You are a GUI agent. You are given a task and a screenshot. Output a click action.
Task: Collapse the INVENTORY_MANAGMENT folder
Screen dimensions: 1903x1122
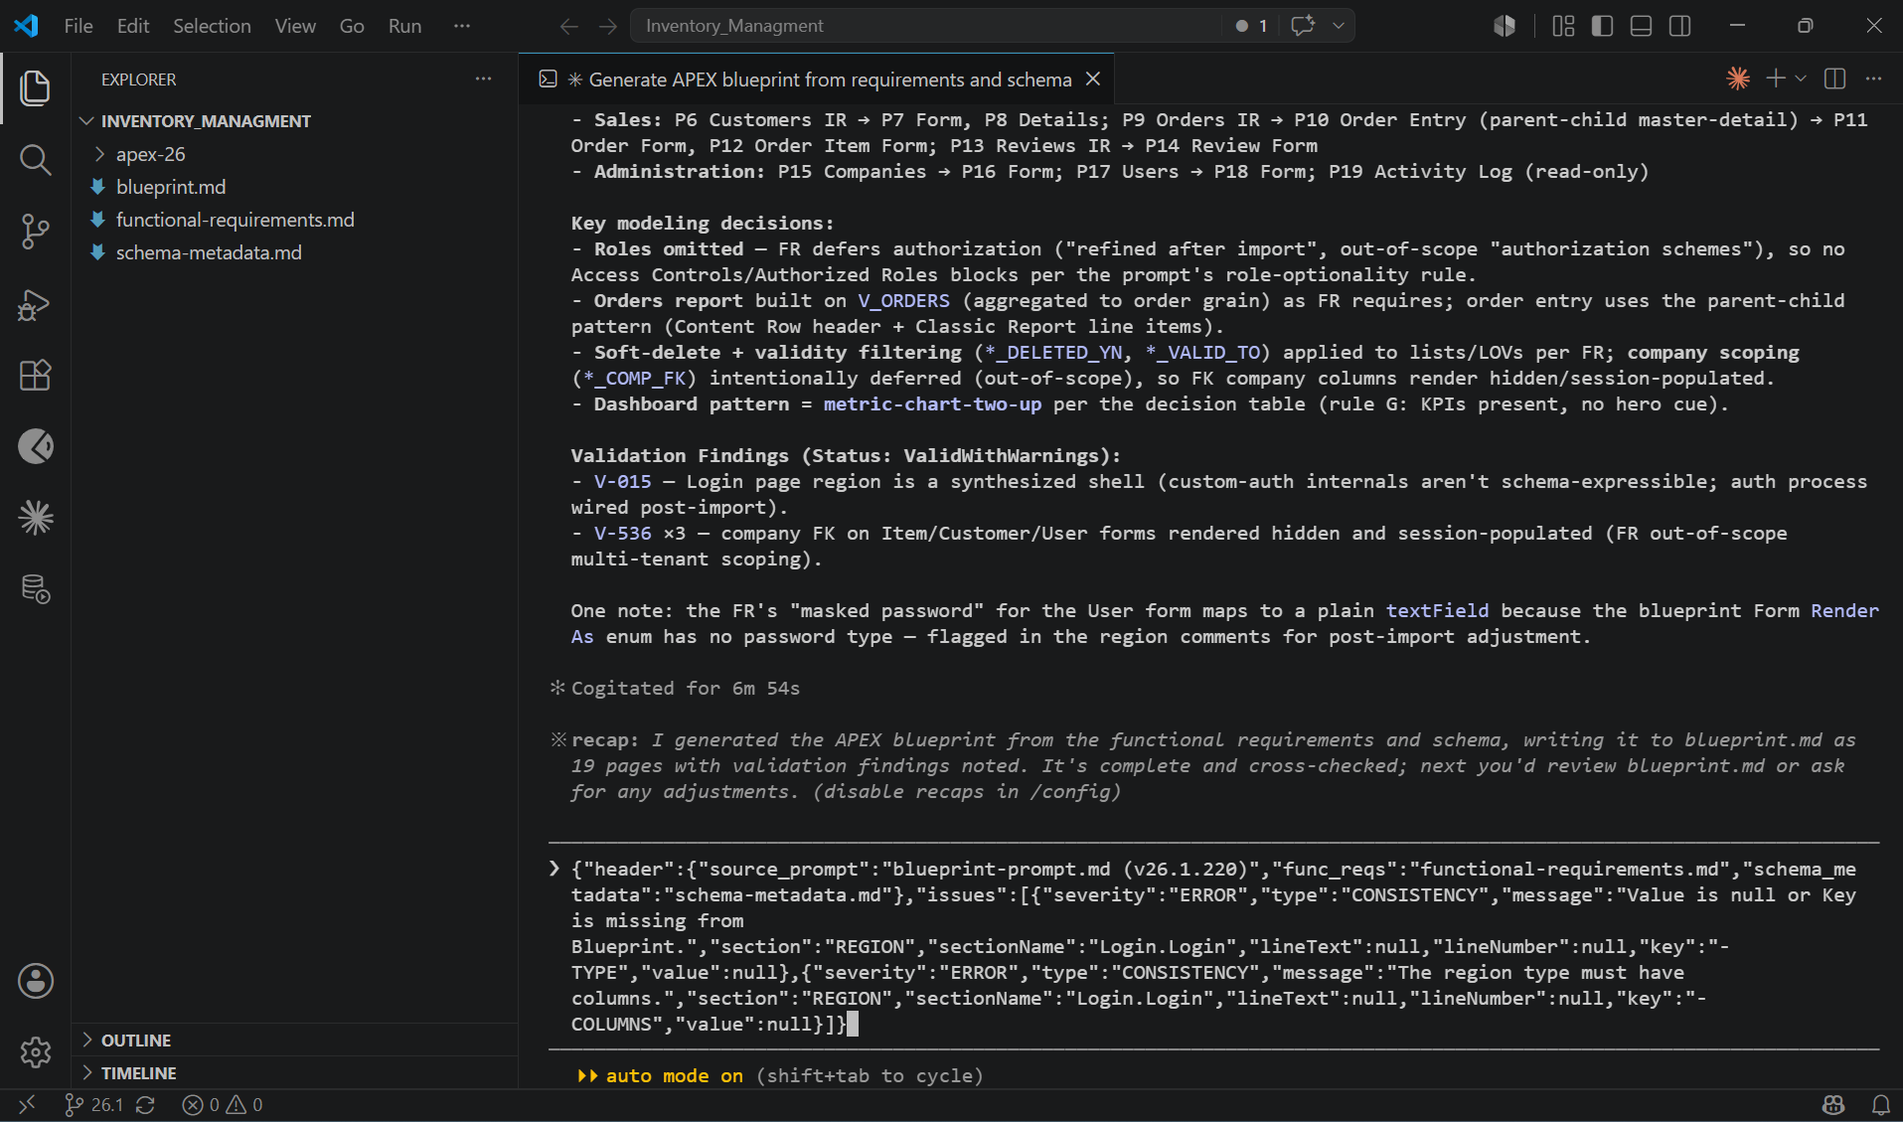click(x=206, y=120)
